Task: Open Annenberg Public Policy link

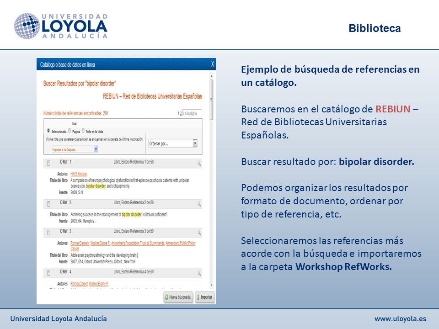Action: pos(181,243)
